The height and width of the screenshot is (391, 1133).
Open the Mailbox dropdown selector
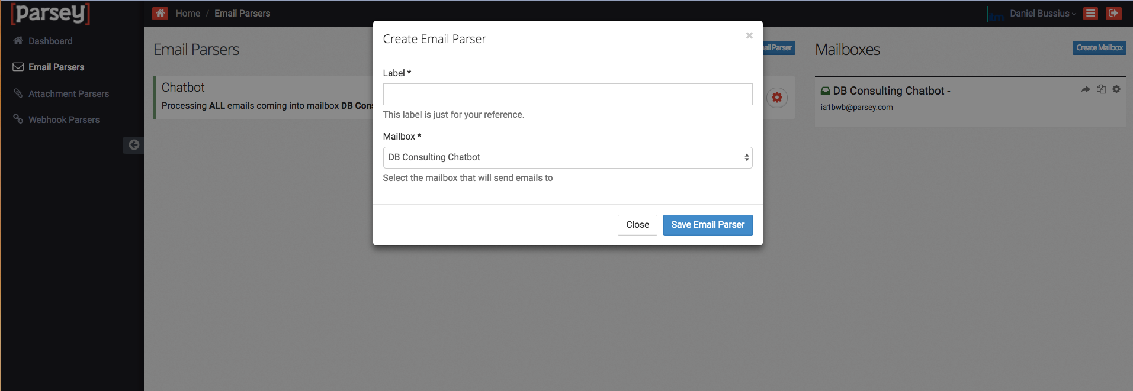coord(567,157)
